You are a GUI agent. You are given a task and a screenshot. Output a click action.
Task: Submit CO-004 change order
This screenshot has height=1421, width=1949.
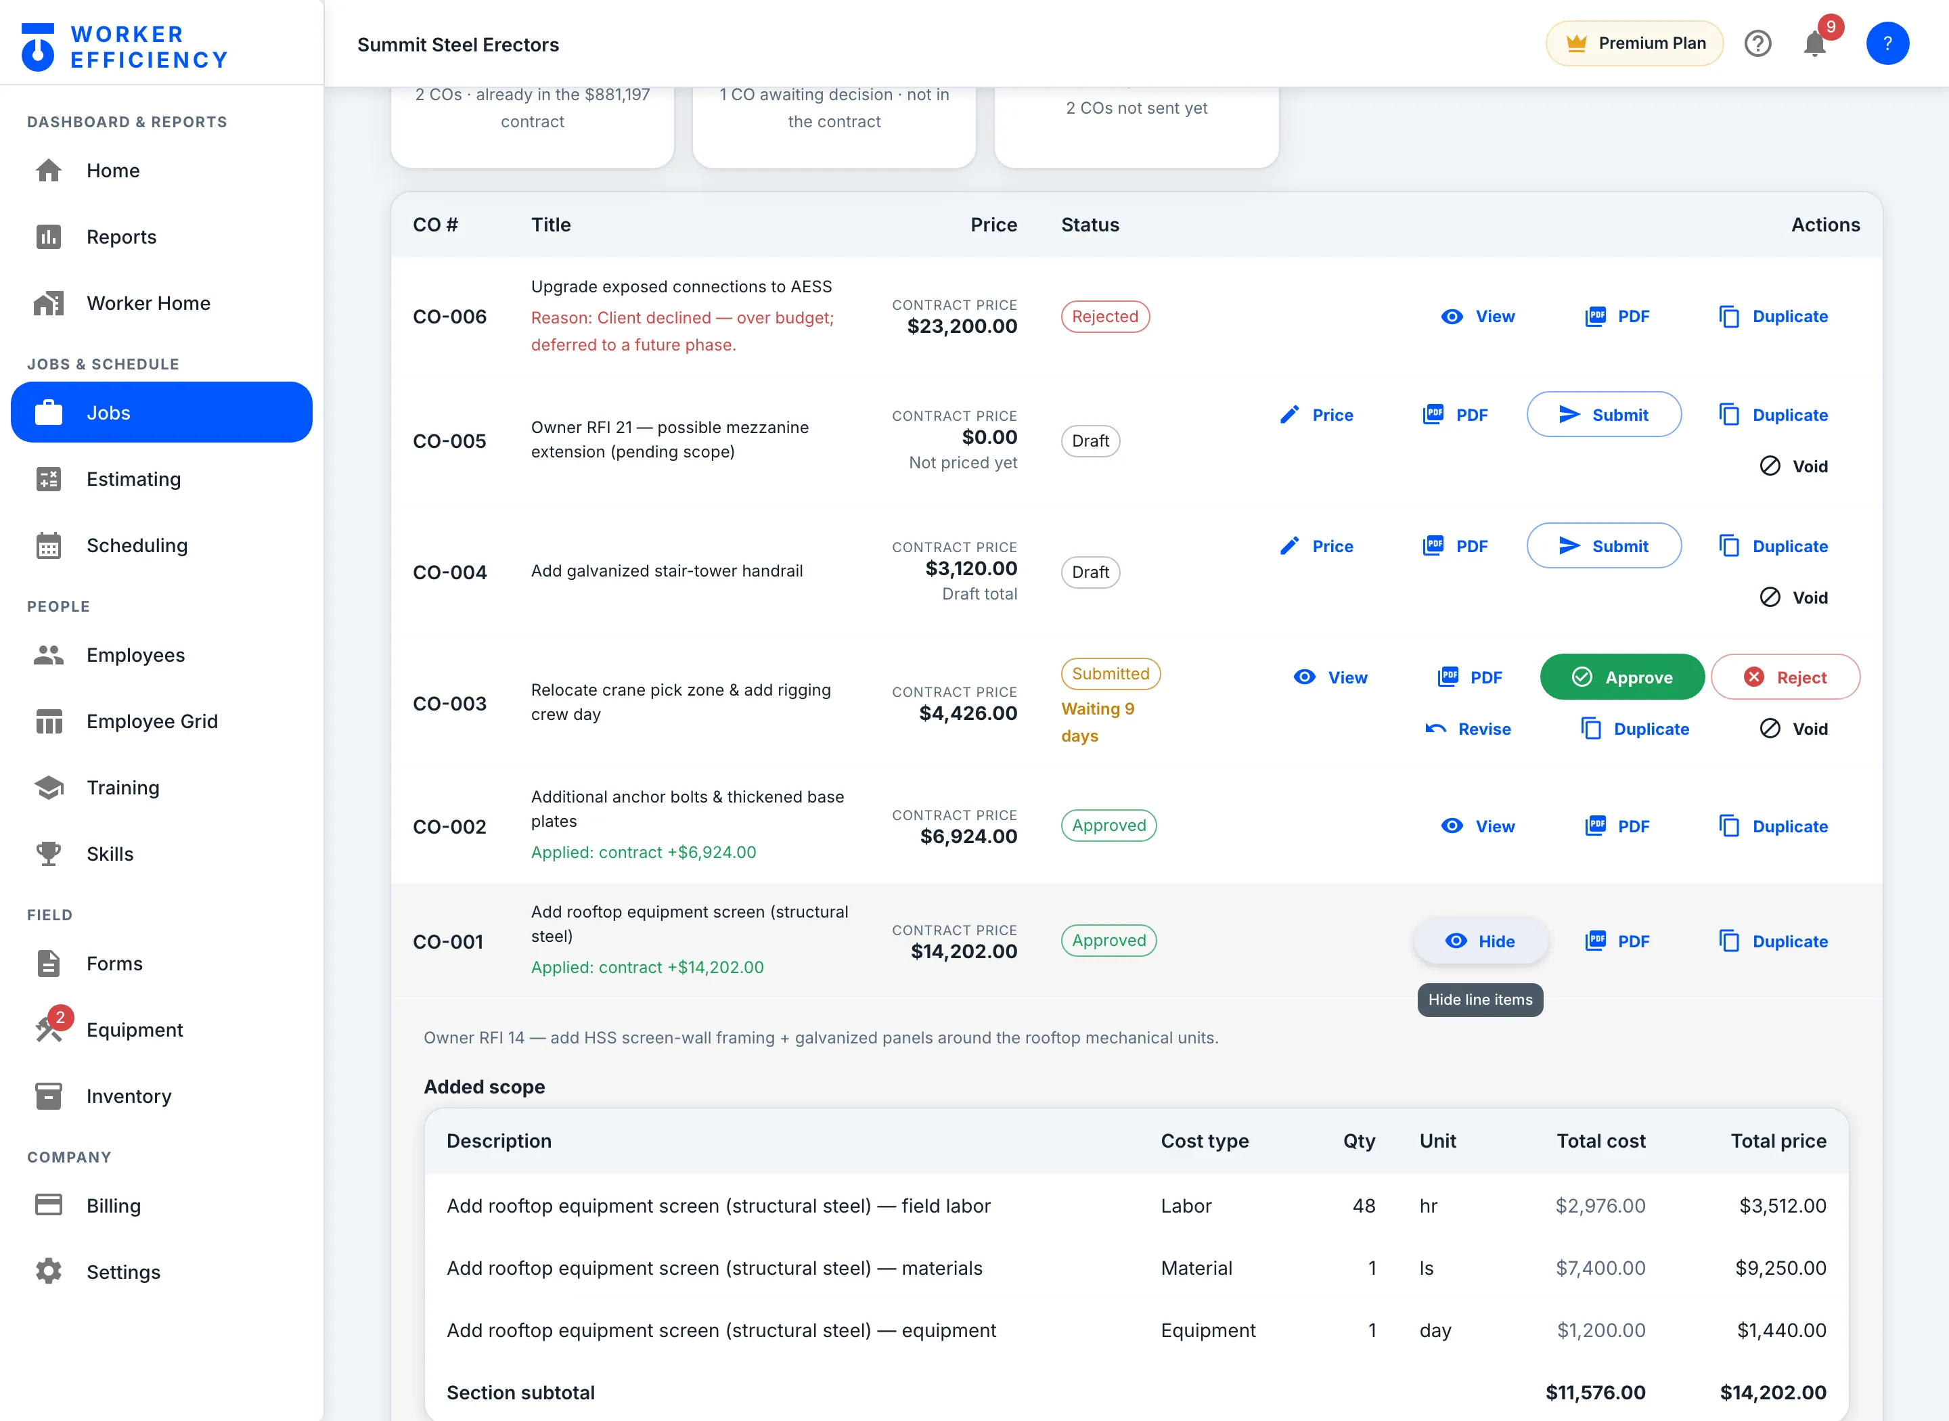(1604, 546)
